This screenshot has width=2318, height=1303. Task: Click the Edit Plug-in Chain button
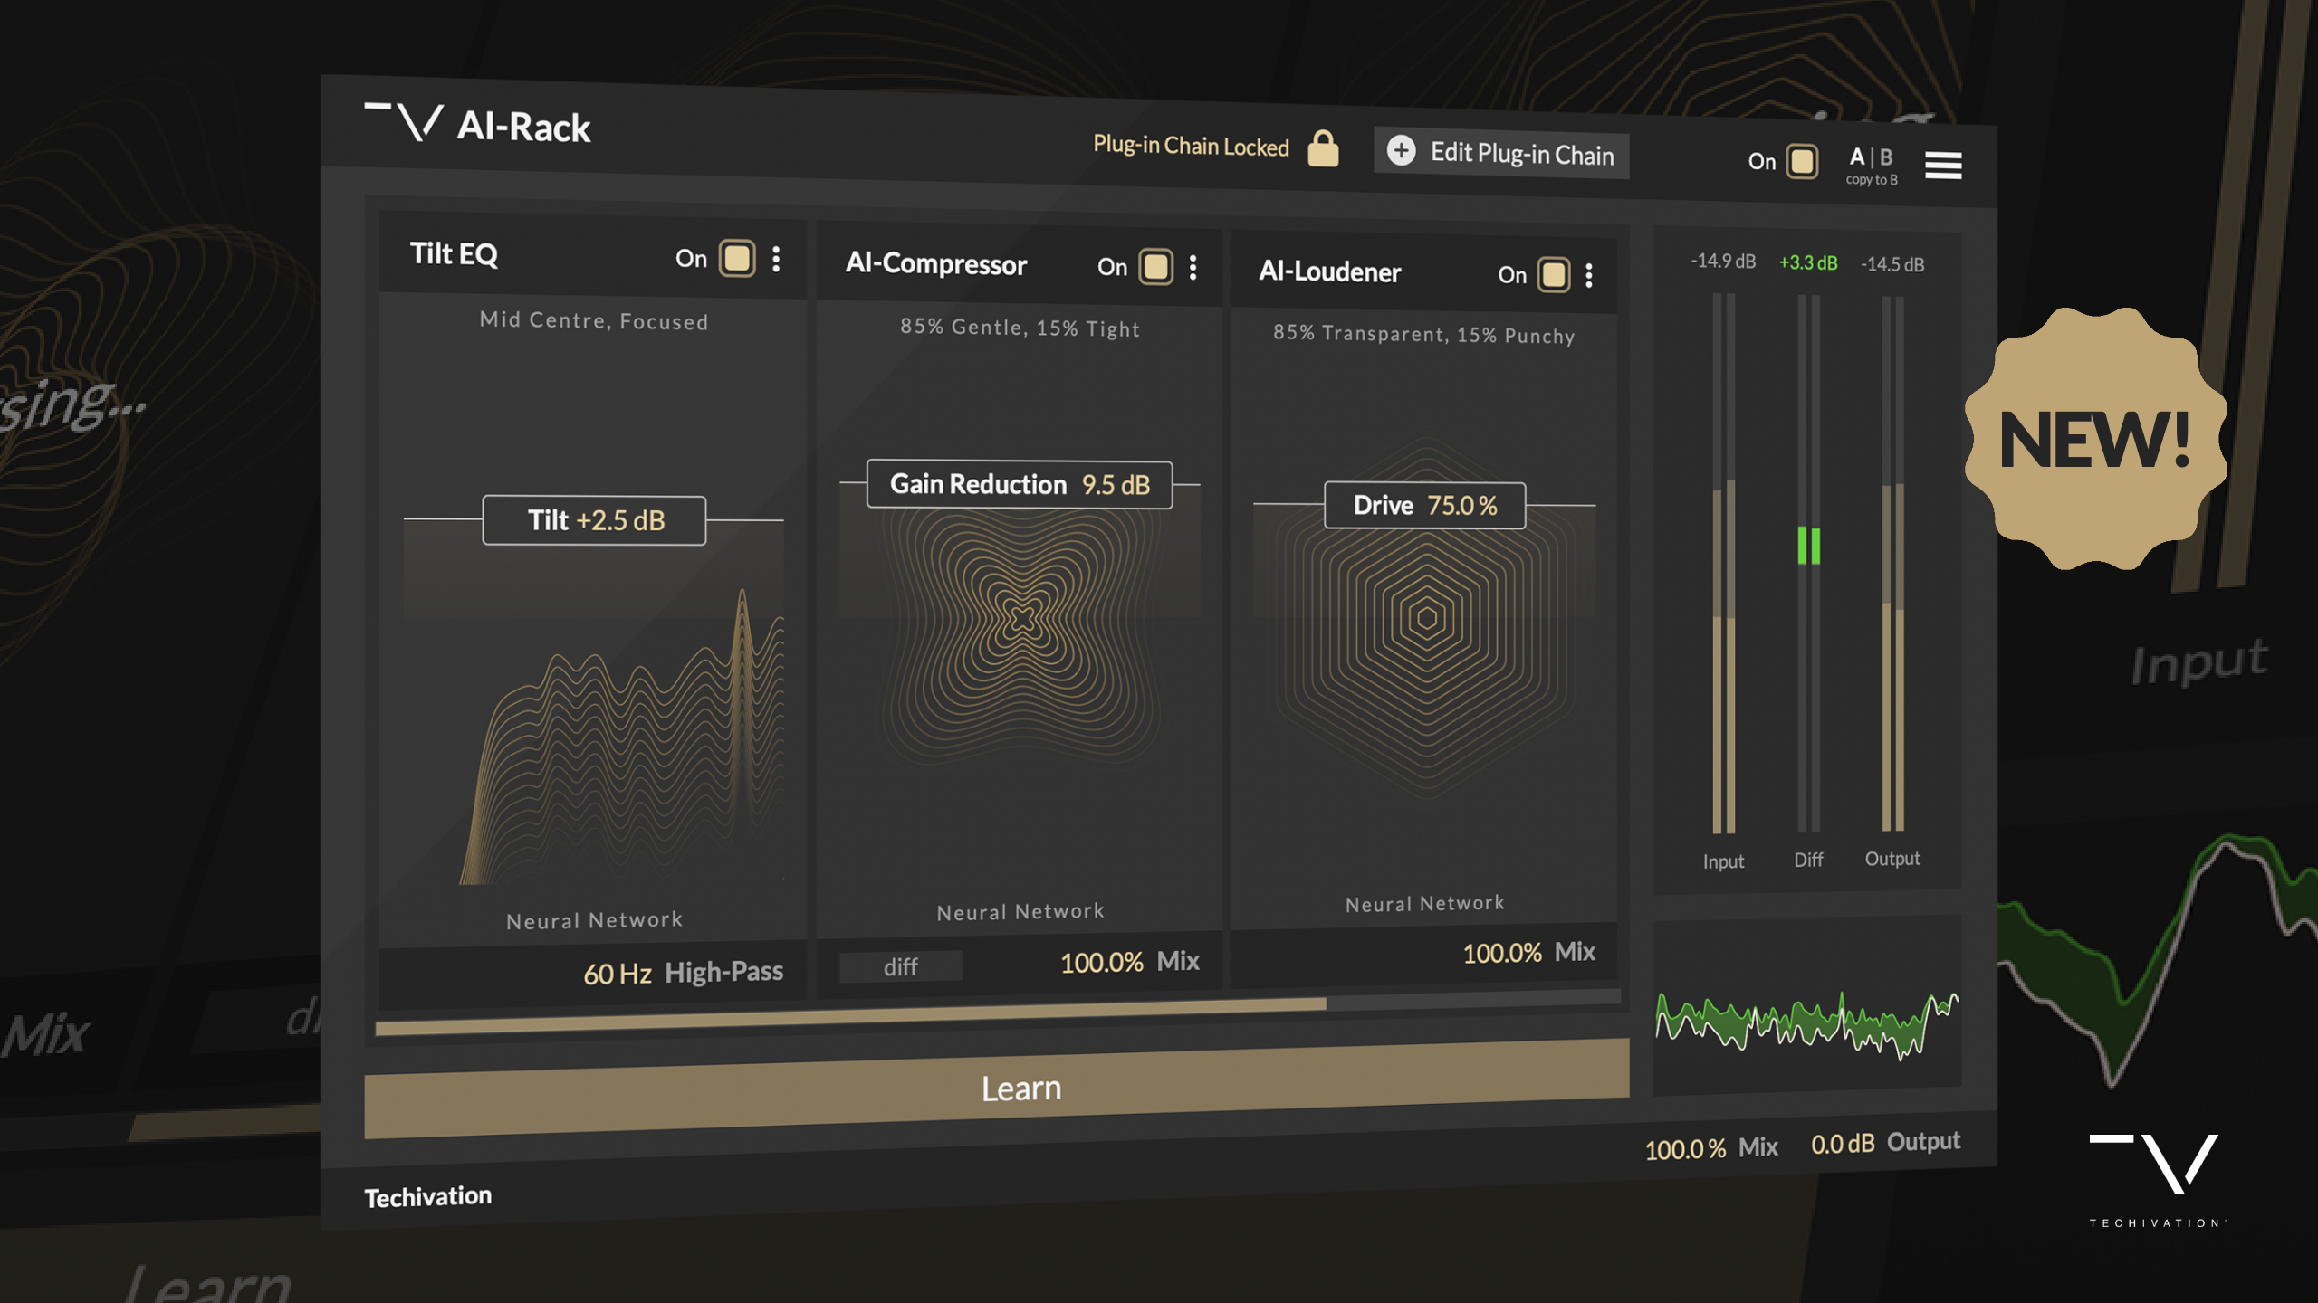[x=1501, y=153]
